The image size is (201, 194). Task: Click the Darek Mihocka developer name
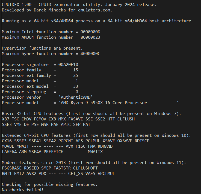pos(50,10)
